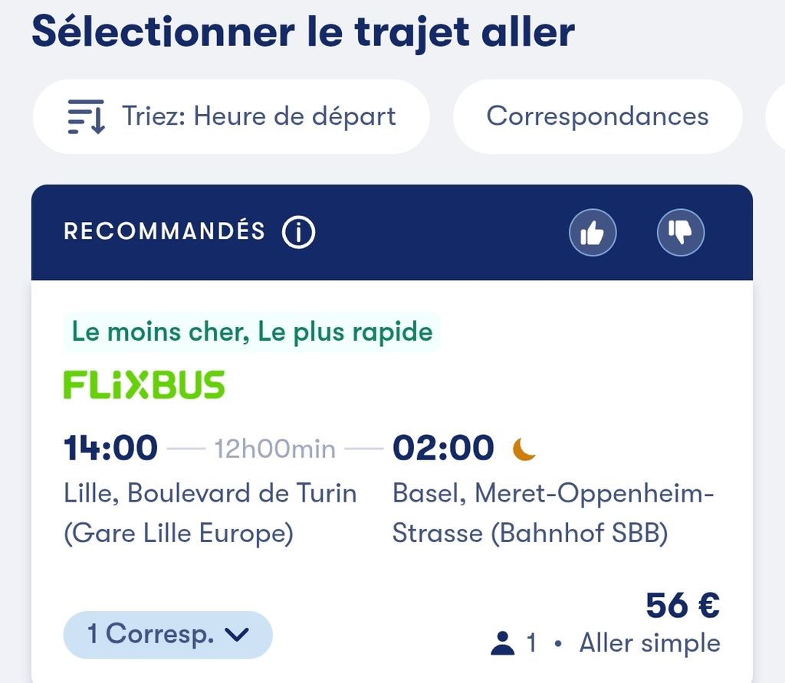Click the passenger person icon

pyautogui.click(x=502, y=643)
